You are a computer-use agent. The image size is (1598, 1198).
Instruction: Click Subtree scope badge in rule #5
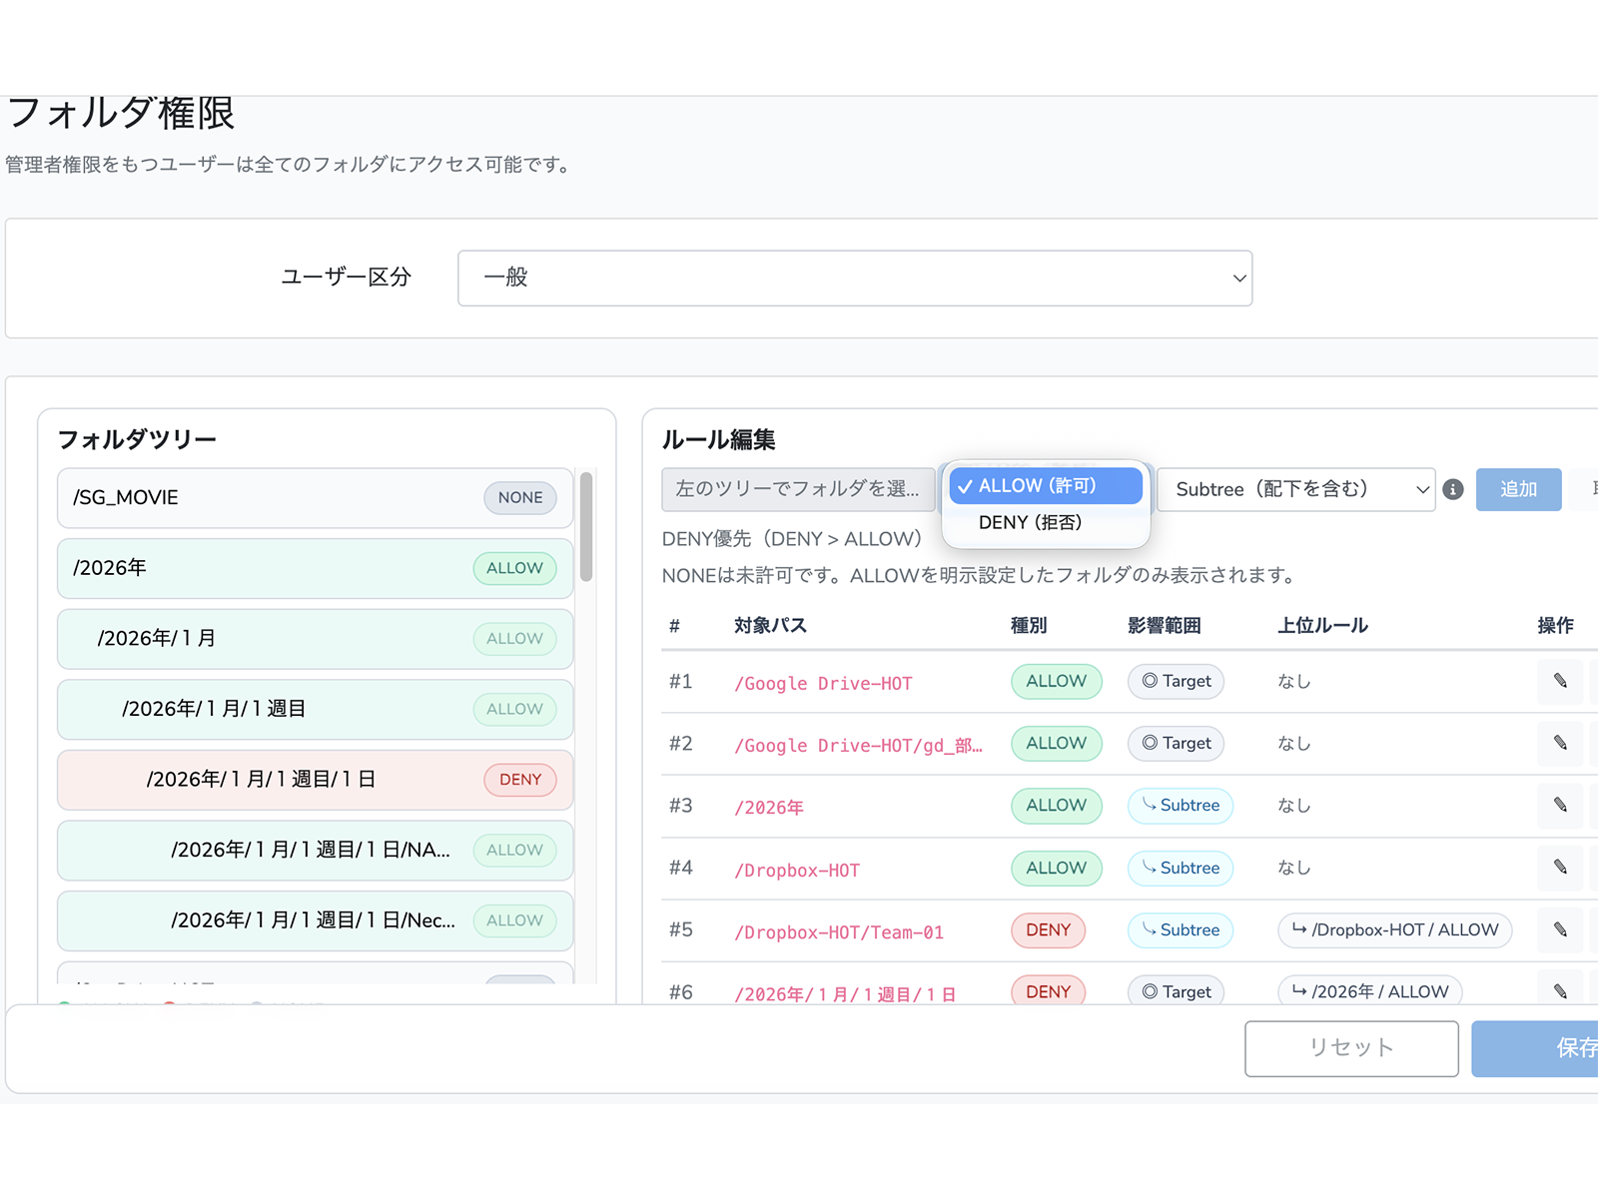coord(1181,929)
